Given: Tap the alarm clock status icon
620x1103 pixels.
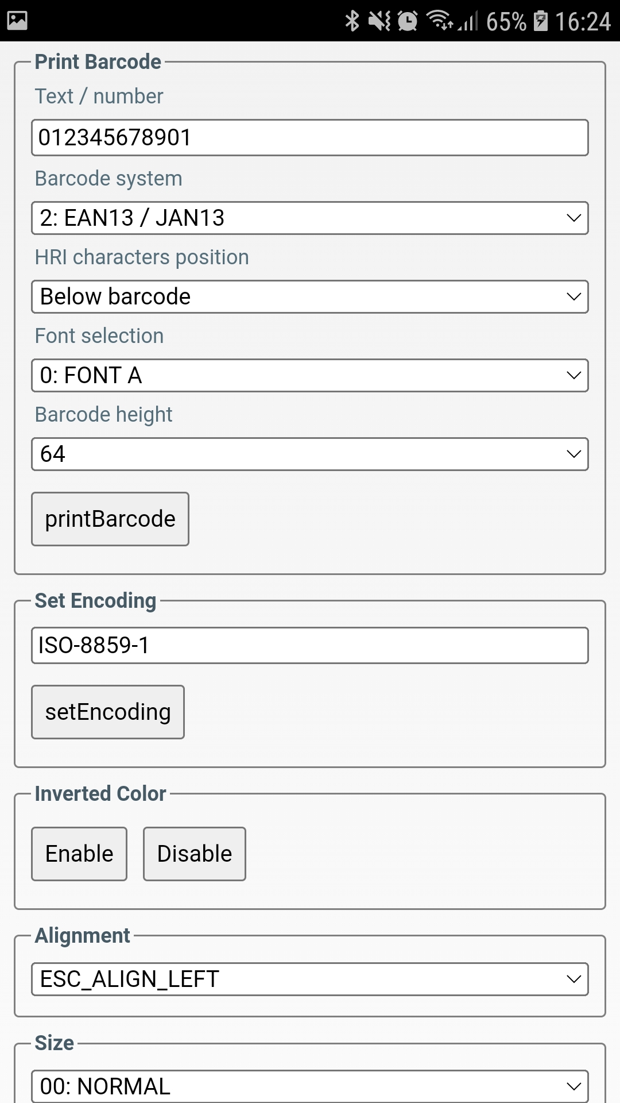Looking at the screenshot, I should point(408,21).
